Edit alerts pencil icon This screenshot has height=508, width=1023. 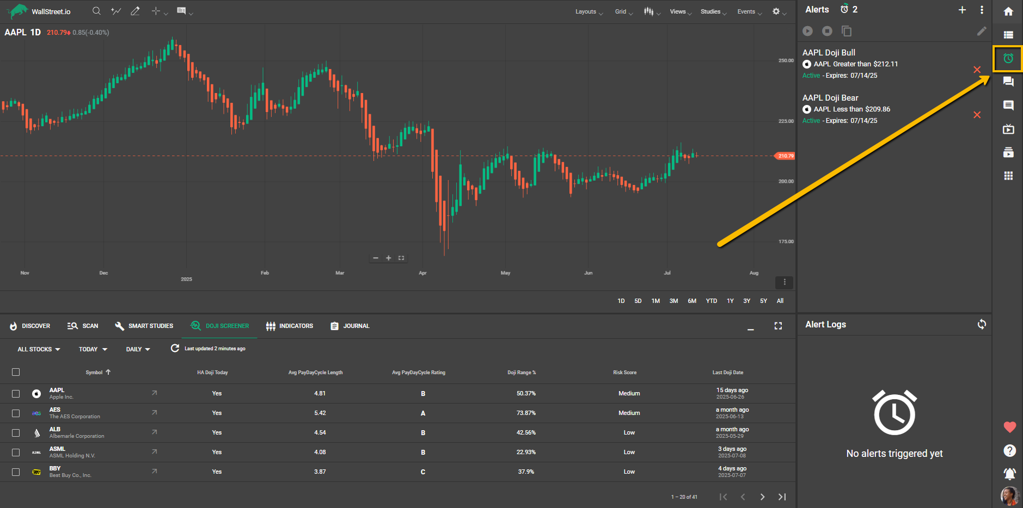[x=982, y=31]
